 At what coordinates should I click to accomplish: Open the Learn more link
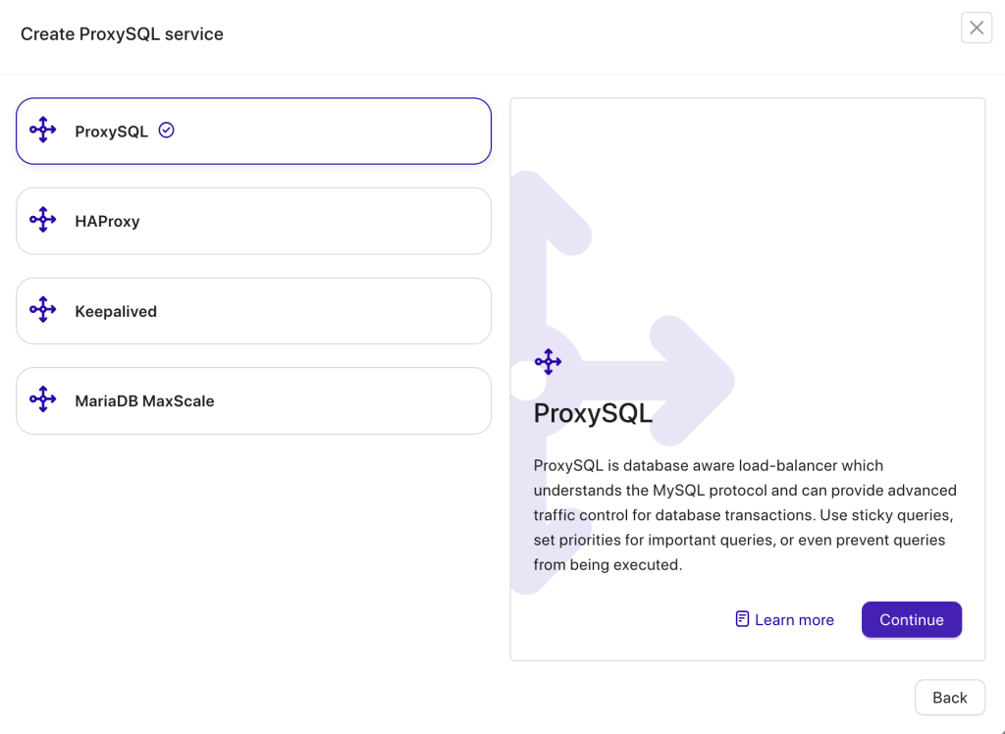pos(794,619)
